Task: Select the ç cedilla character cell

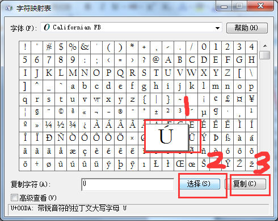Action: coord(85,151)
